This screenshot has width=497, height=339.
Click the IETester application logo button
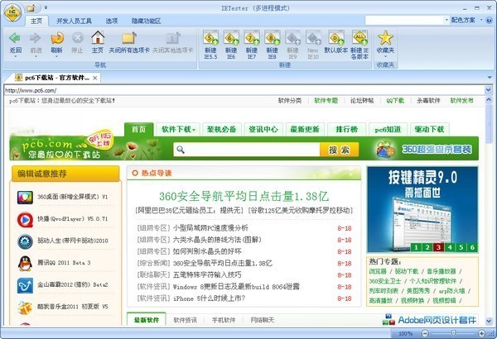coord(12,12)
